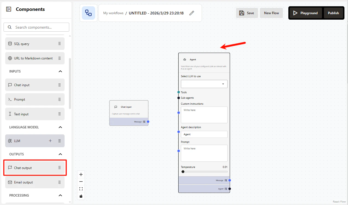Open the Playground
The height and width of the screenshot is (205, 348).
(305, 13)
